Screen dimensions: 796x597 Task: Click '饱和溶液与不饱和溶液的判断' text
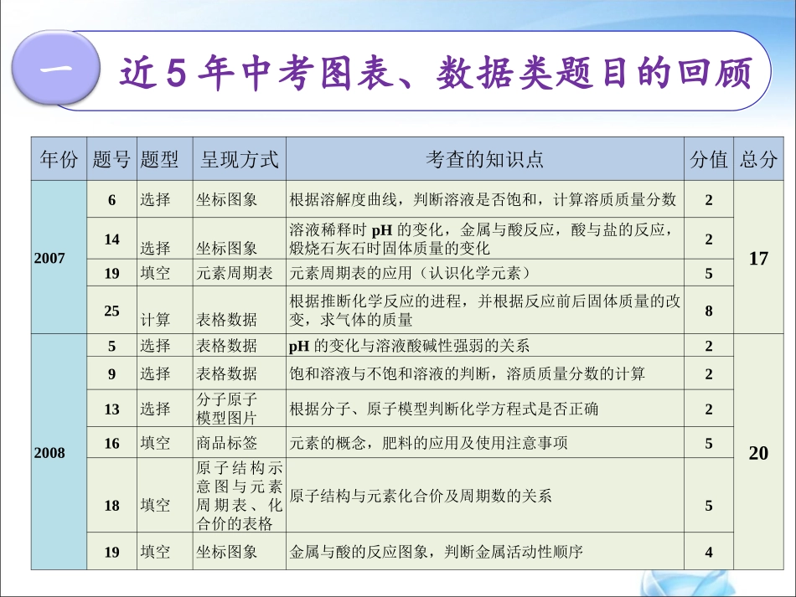[x=390, y=373]
